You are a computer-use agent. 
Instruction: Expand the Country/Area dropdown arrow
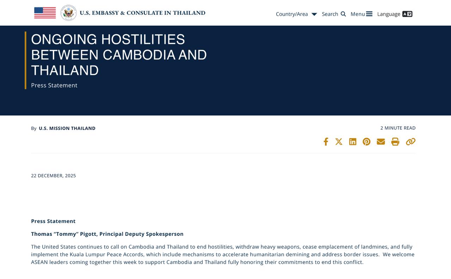[x=314, y=14]
